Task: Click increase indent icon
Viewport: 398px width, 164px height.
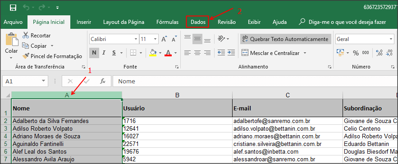Action: point(231,53)
